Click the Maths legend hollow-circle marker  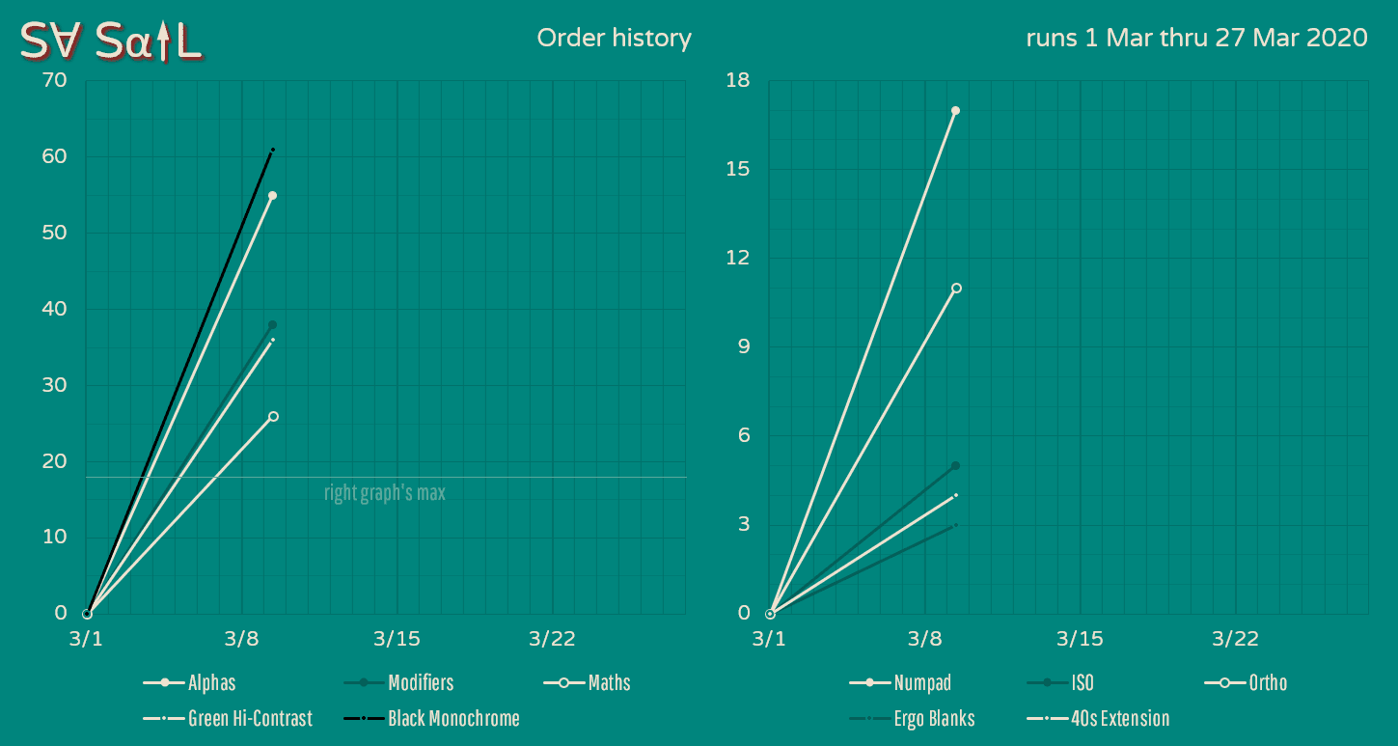564,683
